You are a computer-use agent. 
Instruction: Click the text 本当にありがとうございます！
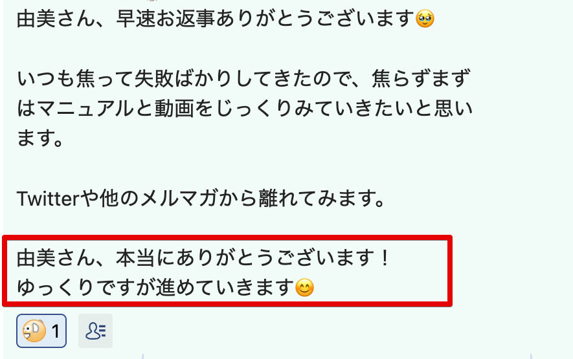(254, 257)
